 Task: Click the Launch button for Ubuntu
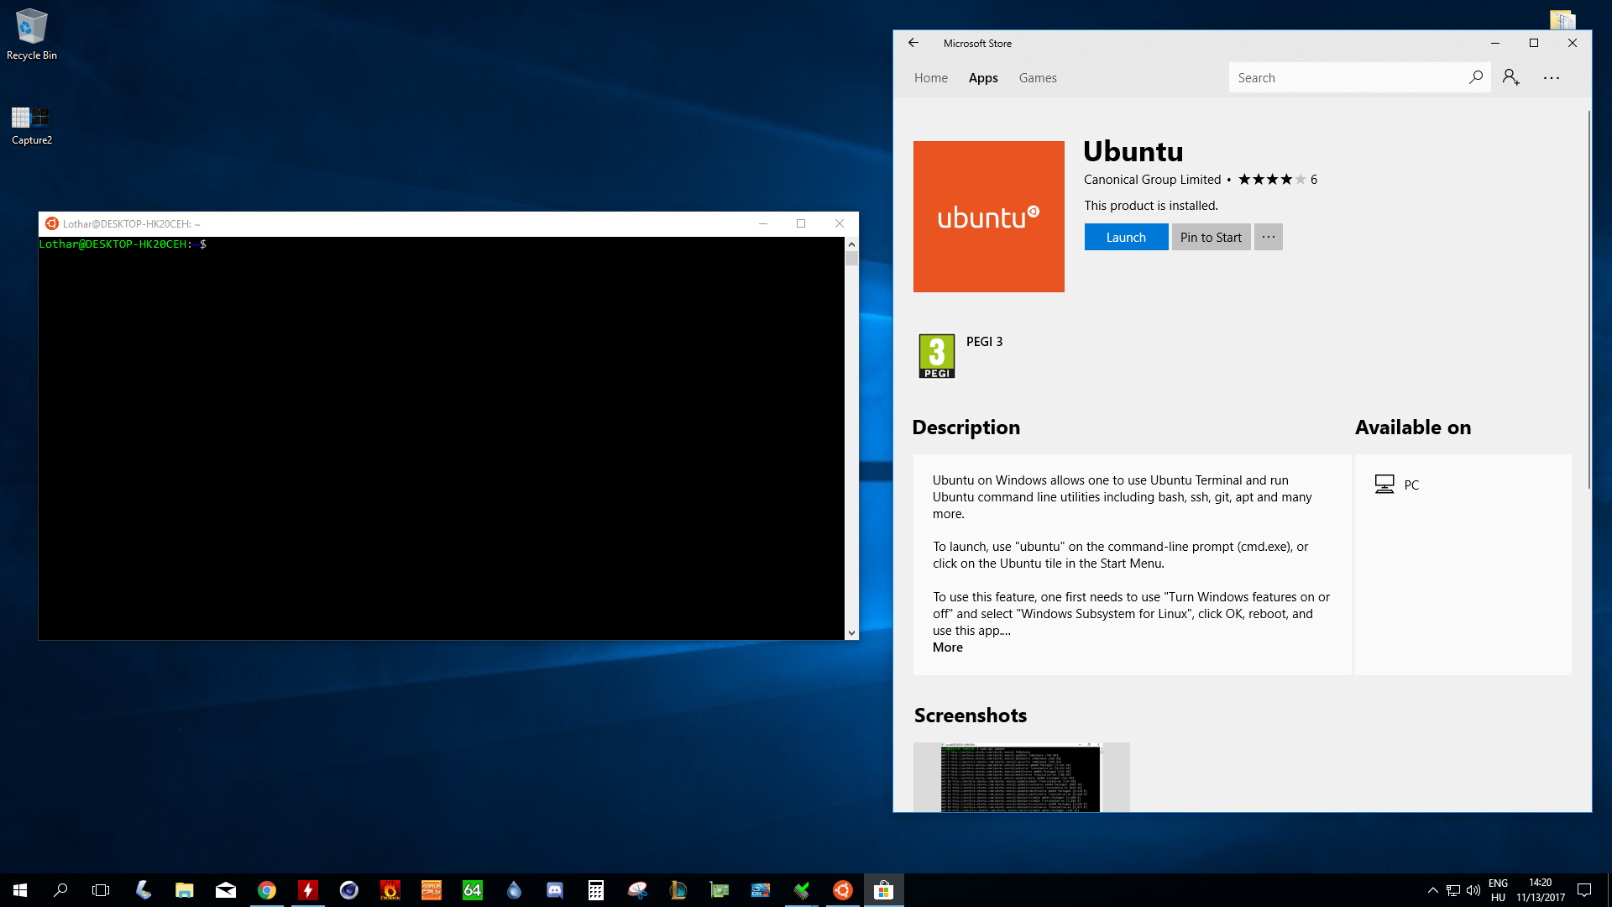pos(1126,237)
